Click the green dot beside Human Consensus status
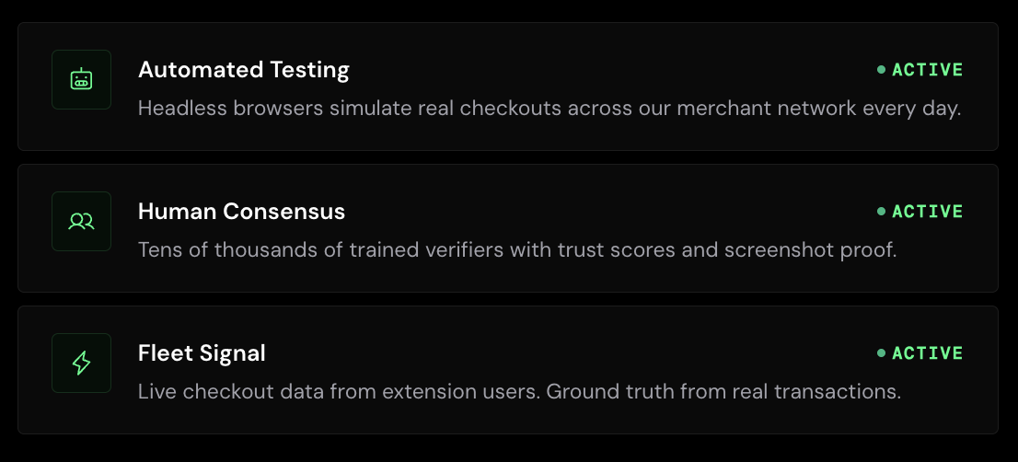This screenshot has height=462, width=1018. (881, 211)
